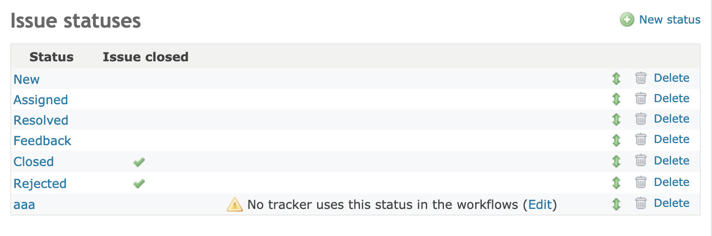Click the sort handle icon for aaa status
The height and width of the screenshot is (236, 712).
[x=616, y=204]
